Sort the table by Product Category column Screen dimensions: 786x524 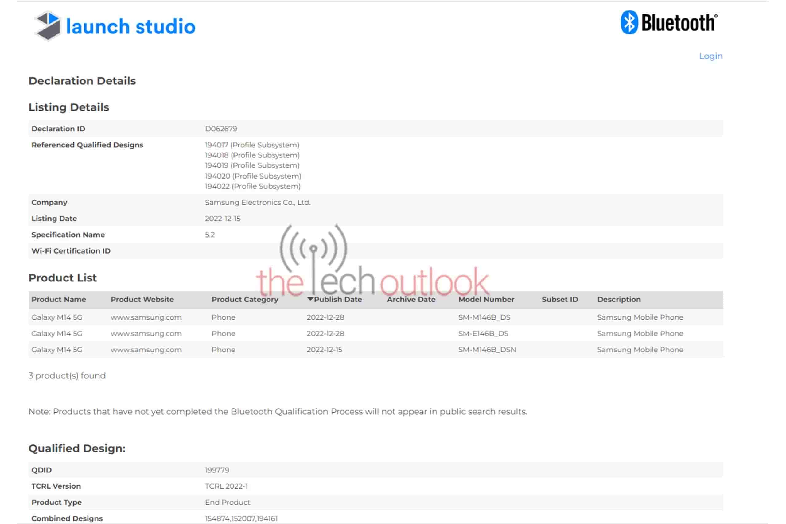coord(245,299)
